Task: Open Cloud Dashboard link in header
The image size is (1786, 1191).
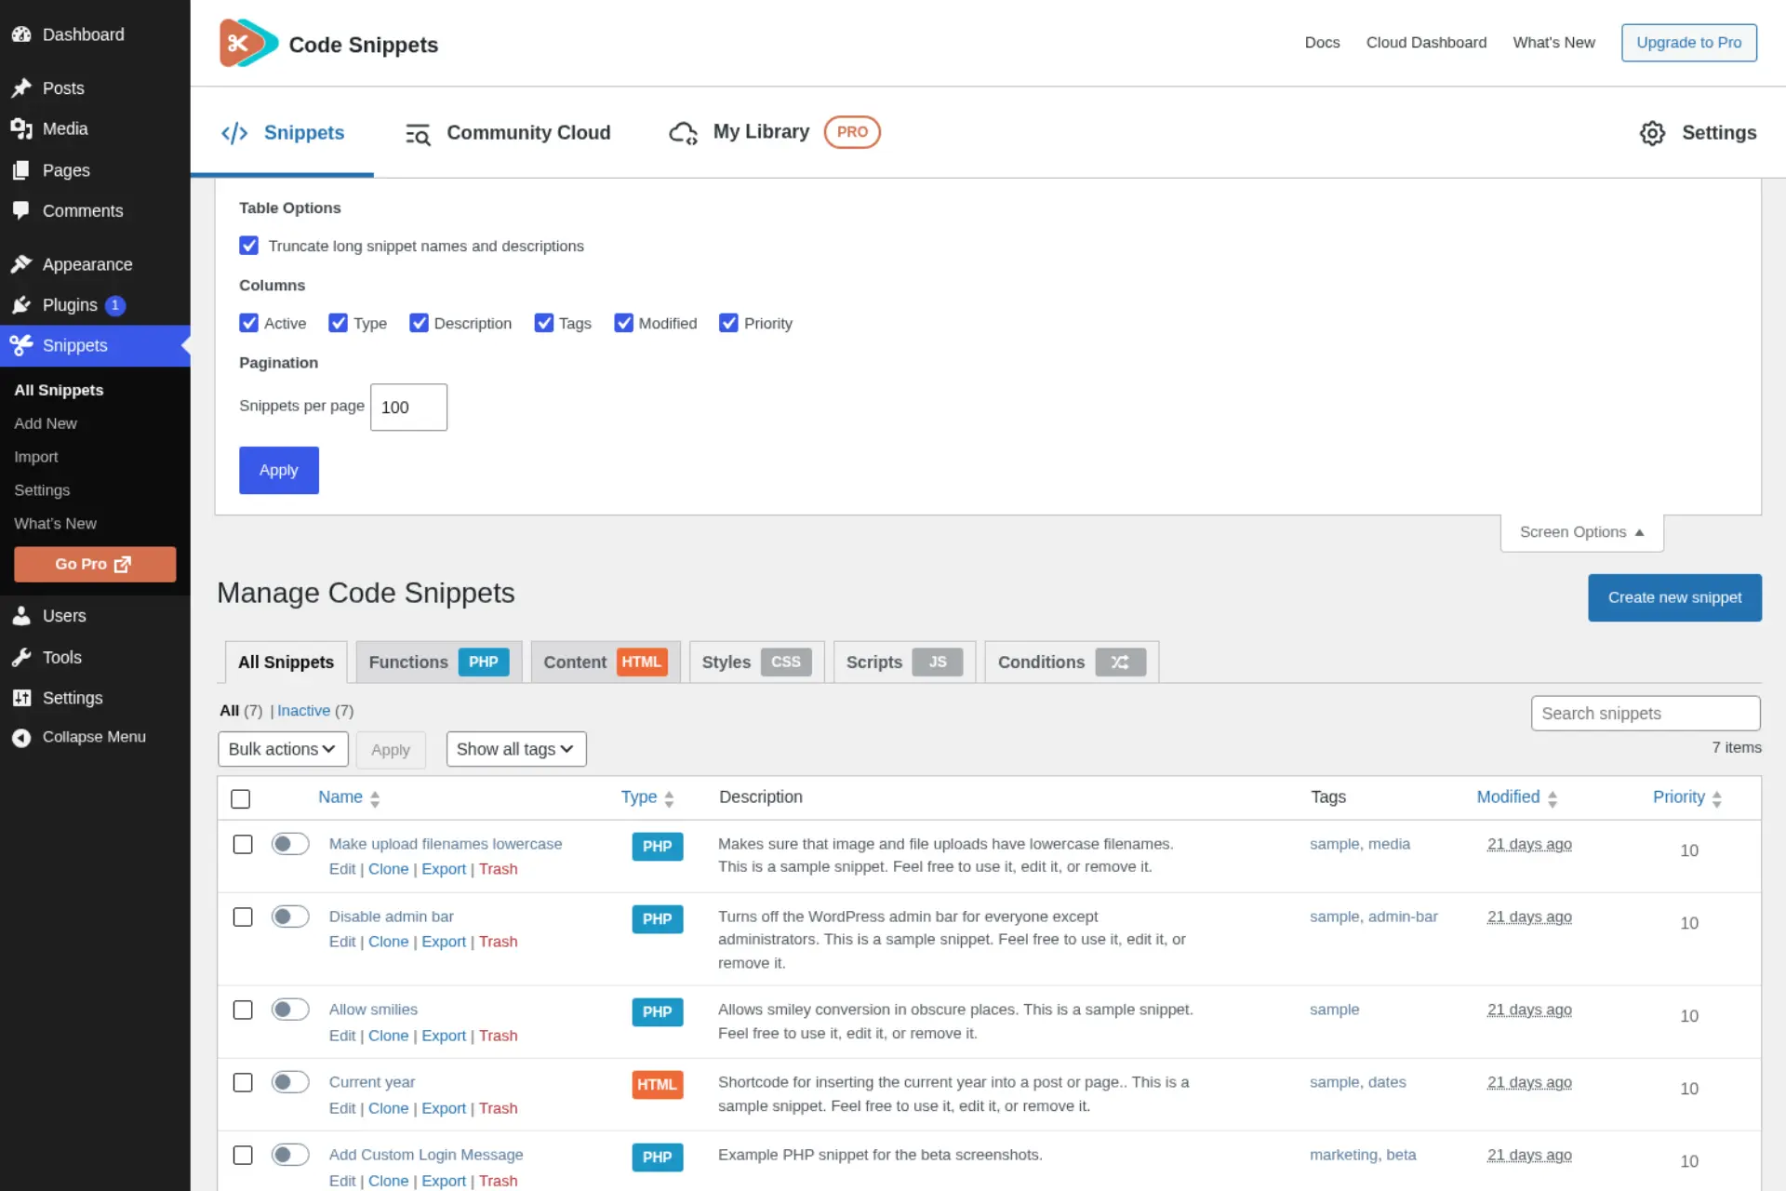Action: (1426, 43)
